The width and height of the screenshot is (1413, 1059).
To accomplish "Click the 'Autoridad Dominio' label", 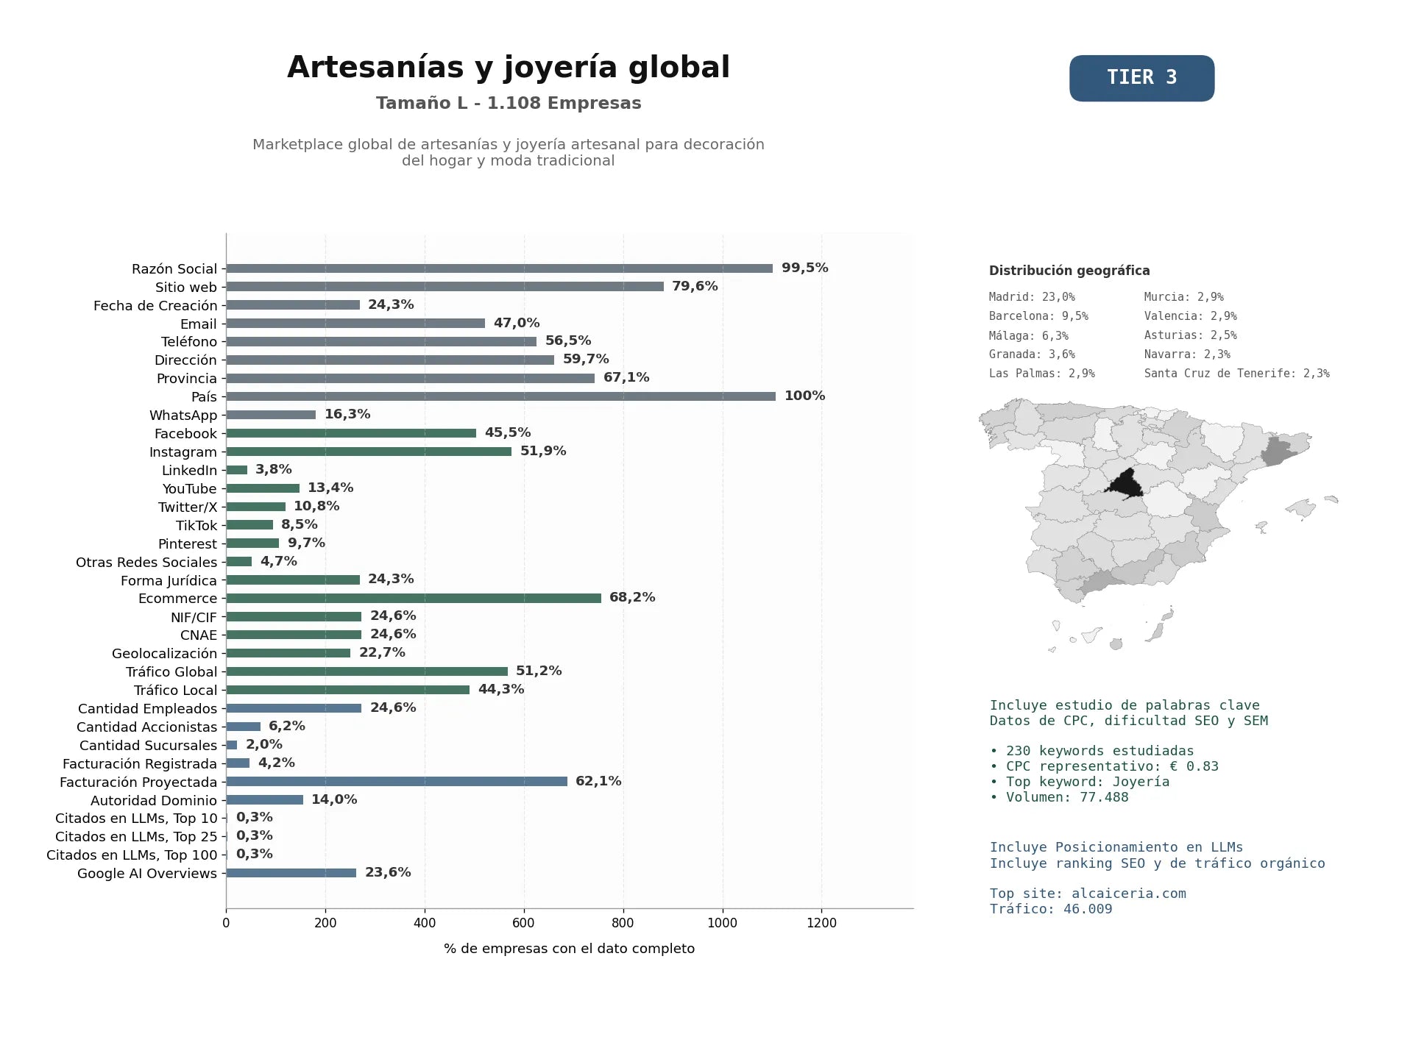I will click(154, 801).
